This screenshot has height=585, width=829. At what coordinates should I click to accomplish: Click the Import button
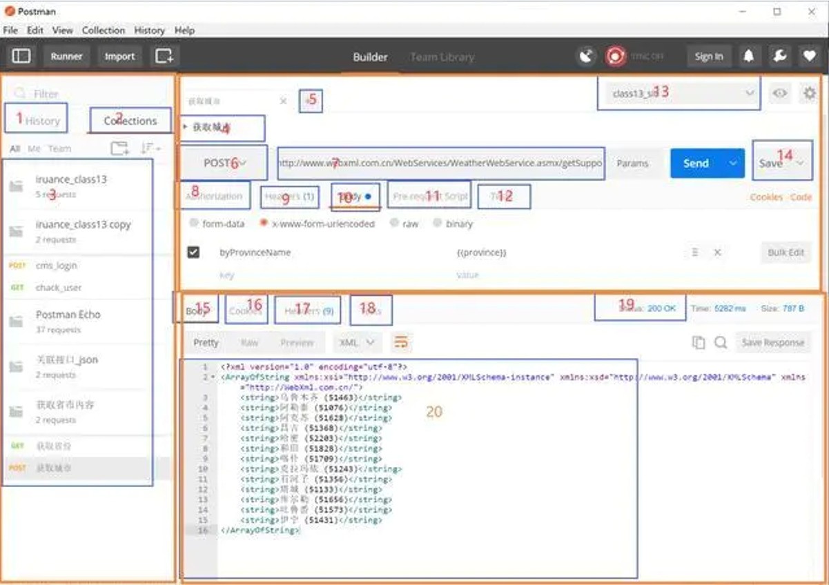click(120, 56)
